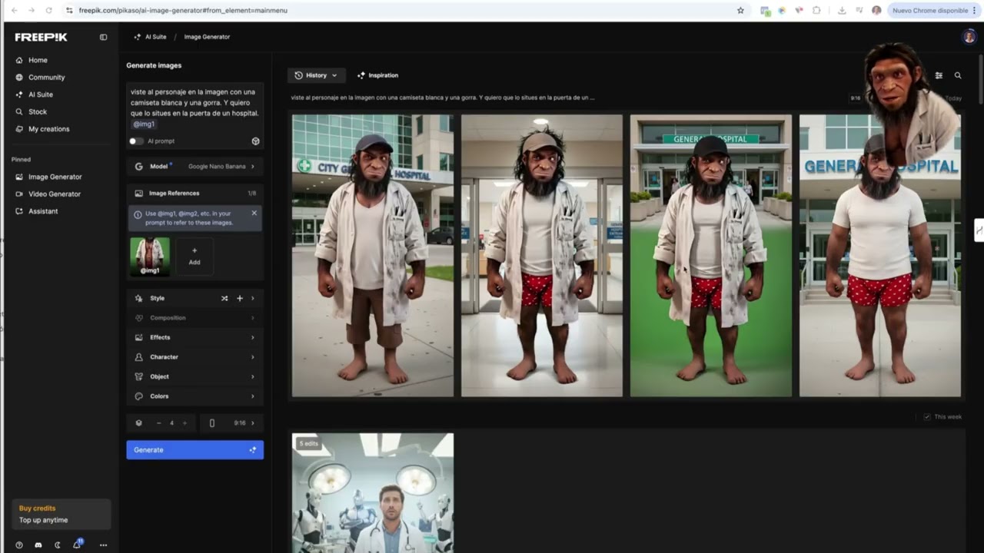Viewport: 984px width, 553px height.
Task: Toggle the AI prompt switch
Action: coord(136,141)
